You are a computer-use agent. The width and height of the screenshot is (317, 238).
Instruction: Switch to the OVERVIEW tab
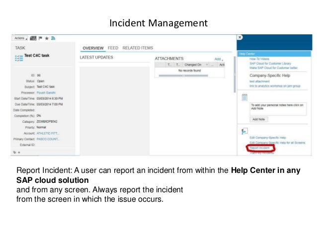coord(93,48)
